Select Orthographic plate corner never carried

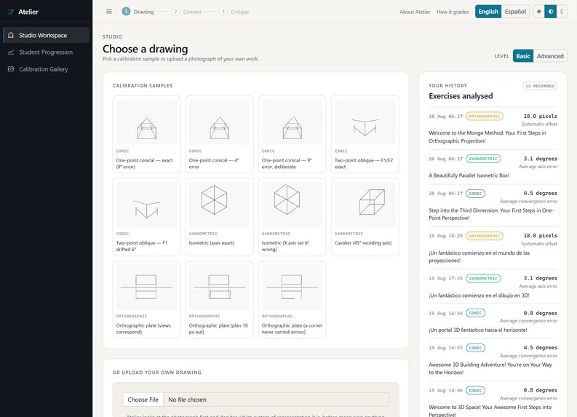click(293, 300)
